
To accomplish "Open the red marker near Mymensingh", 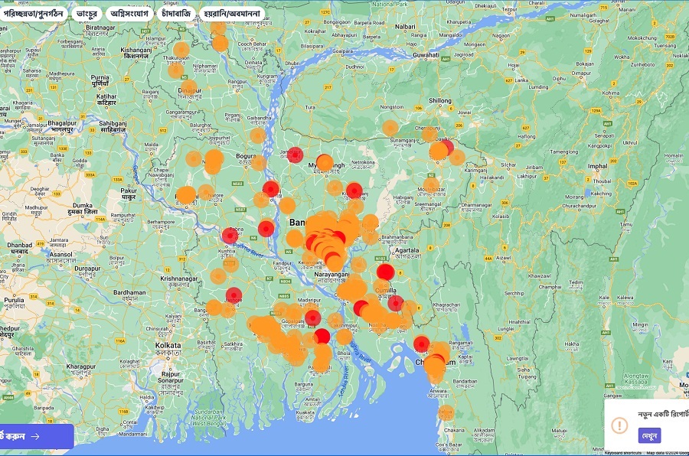I will pos(324,161).
